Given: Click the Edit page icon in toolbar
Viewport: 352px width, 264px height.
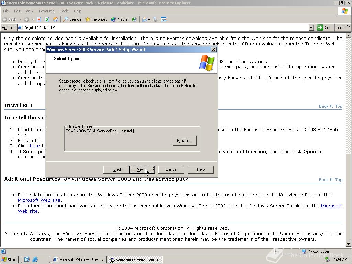Looking at the screenshot, I should pos(163,19).
